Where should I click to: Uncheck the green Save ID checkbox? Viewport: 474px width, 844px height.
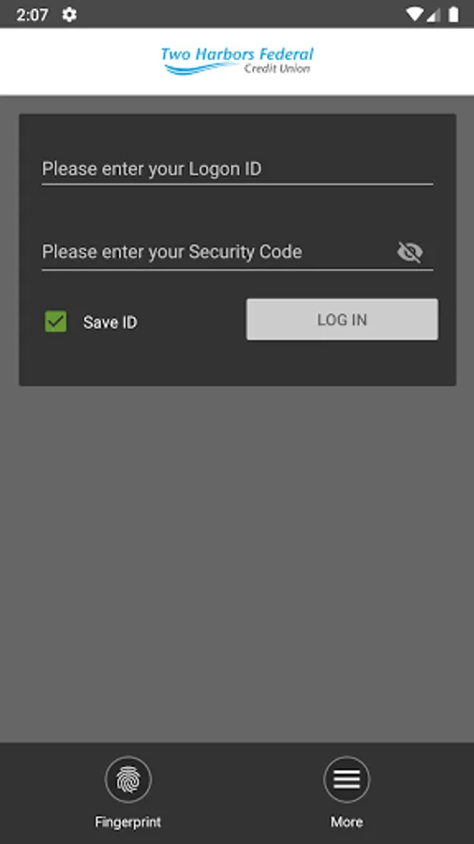(56, 322)
